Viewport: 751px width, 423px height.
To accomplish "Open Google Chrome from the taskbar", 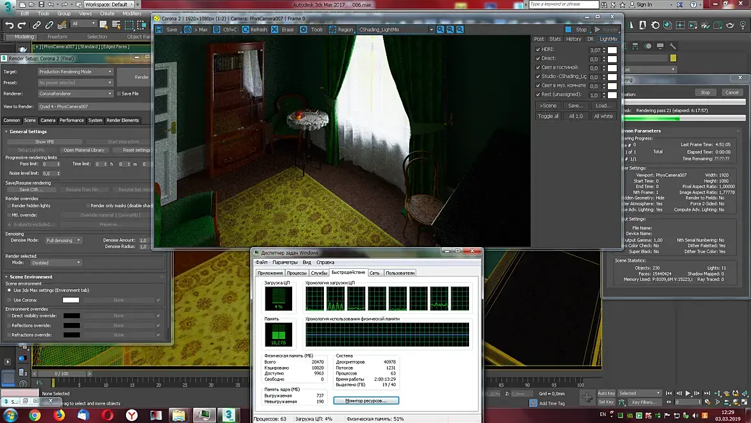I will pos(34,415).
